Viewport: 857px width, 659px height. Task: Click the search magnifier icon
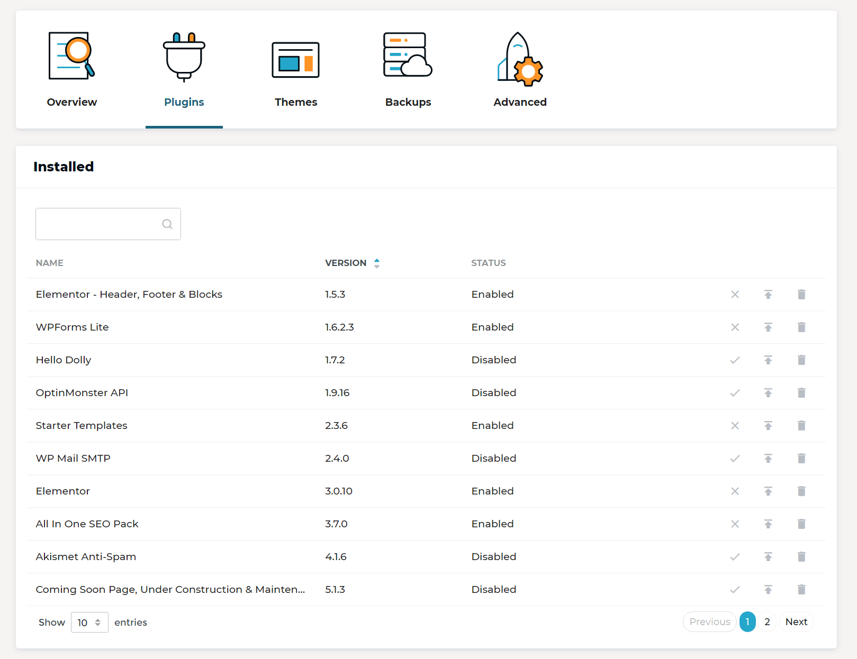tap(167, 224)
